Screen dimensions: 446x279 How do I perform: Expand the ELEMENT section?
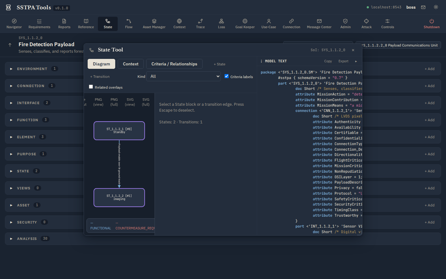point(11,137)
